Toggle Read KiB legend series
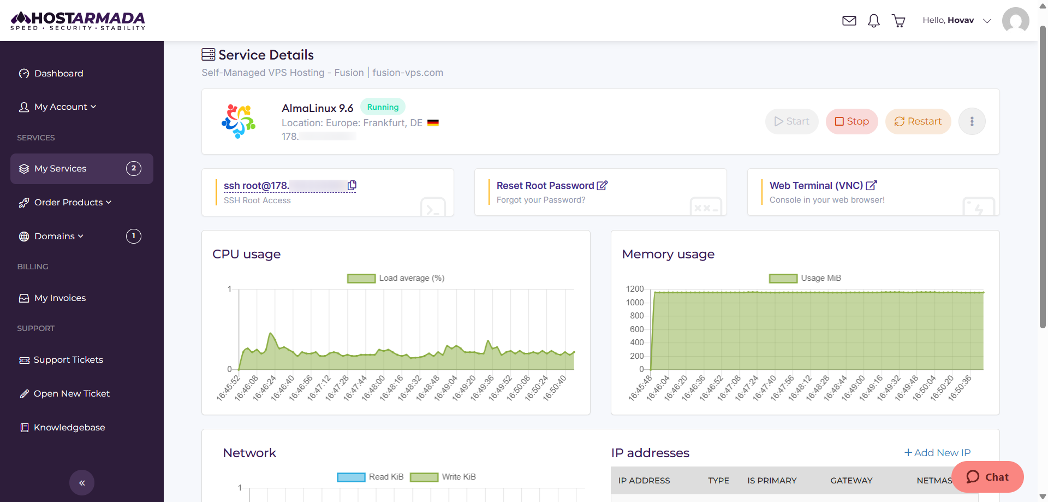The image size is (1048, 502). coord(370,477)
